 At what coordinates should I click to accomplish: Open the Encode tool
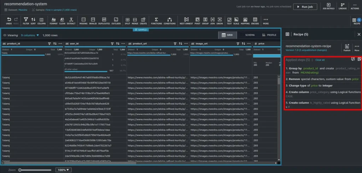tap(255, 21)
